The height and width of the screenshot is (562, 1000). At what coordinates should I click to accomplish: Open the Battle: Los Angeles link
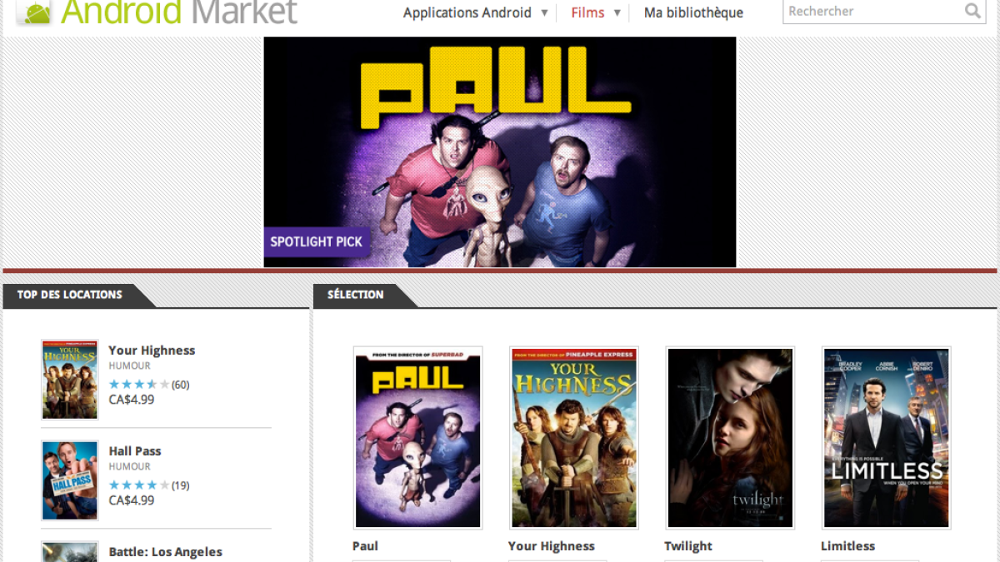coord(166,552)
